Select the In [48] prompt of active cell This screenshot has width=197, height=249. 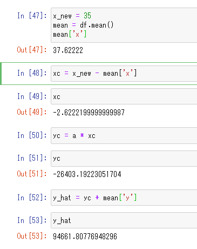click(32, 73)
